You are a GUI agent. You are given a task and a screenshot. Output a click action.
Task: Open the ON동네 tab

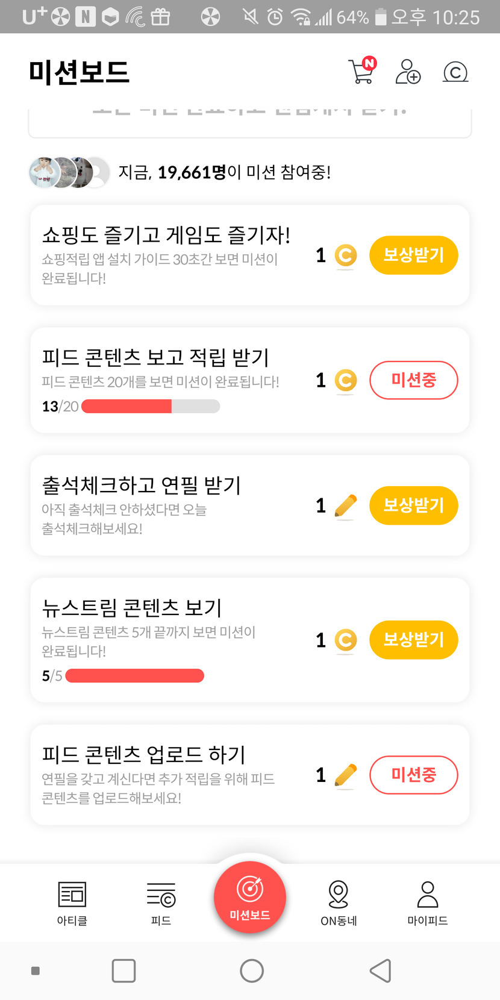(x=339, y=902)
